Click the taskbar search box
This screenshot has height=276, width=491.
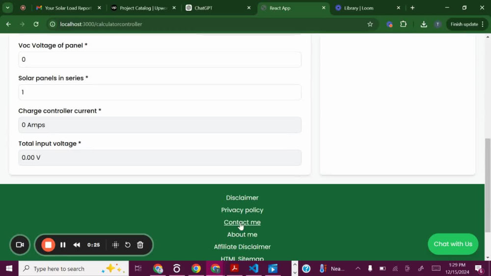74,269
